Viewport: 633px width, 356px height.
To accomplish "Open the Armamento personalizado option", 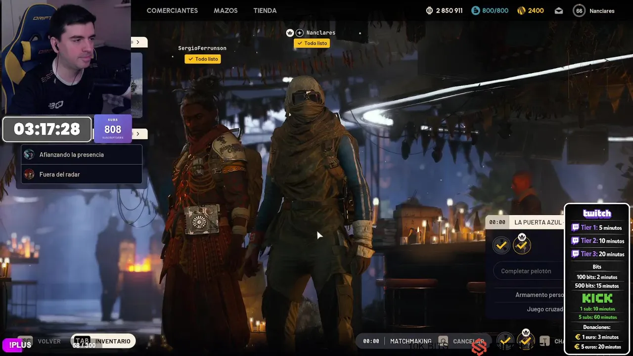I will click(539, 295).
